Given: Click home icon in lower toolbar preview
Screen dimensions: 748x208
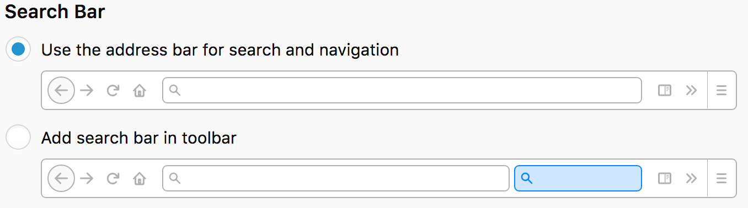Looking at the screenshot, I should pos(140,178).
